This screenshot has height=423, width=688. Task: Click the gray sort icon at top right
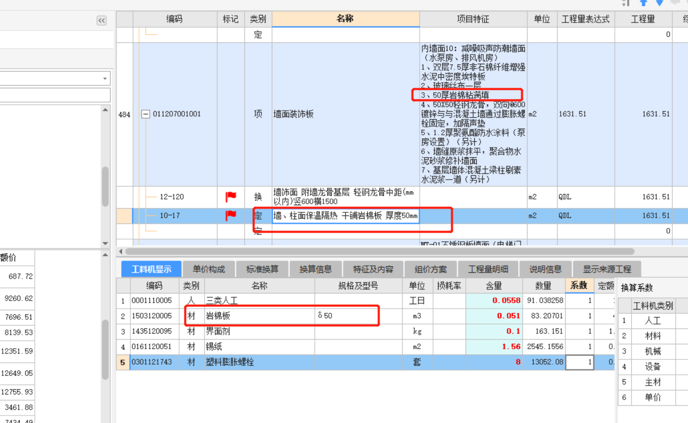(x=626, y=3)
